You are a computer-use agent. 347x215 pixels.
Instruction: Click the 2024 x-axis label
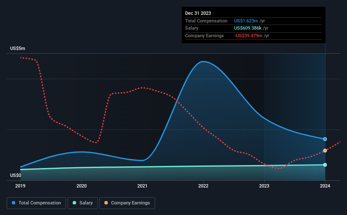tap(325, 186)
